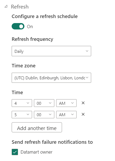
Task: Open the AM/PM selector of the 4 o'clock row
Action: pos(66,103)
